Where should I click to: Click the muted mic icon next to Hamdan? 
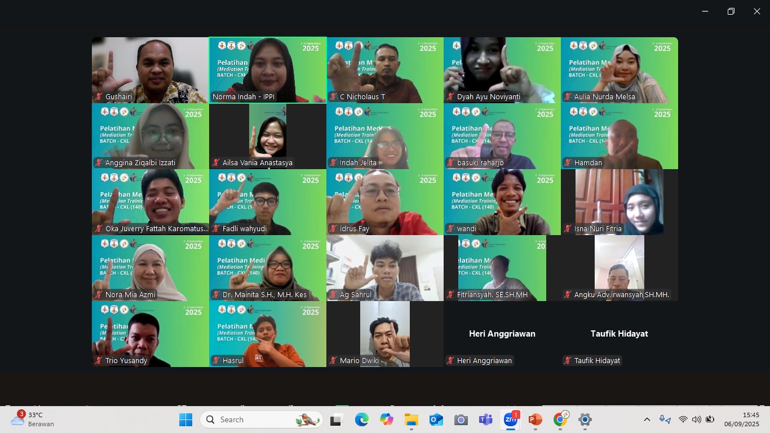pos(568,163)
